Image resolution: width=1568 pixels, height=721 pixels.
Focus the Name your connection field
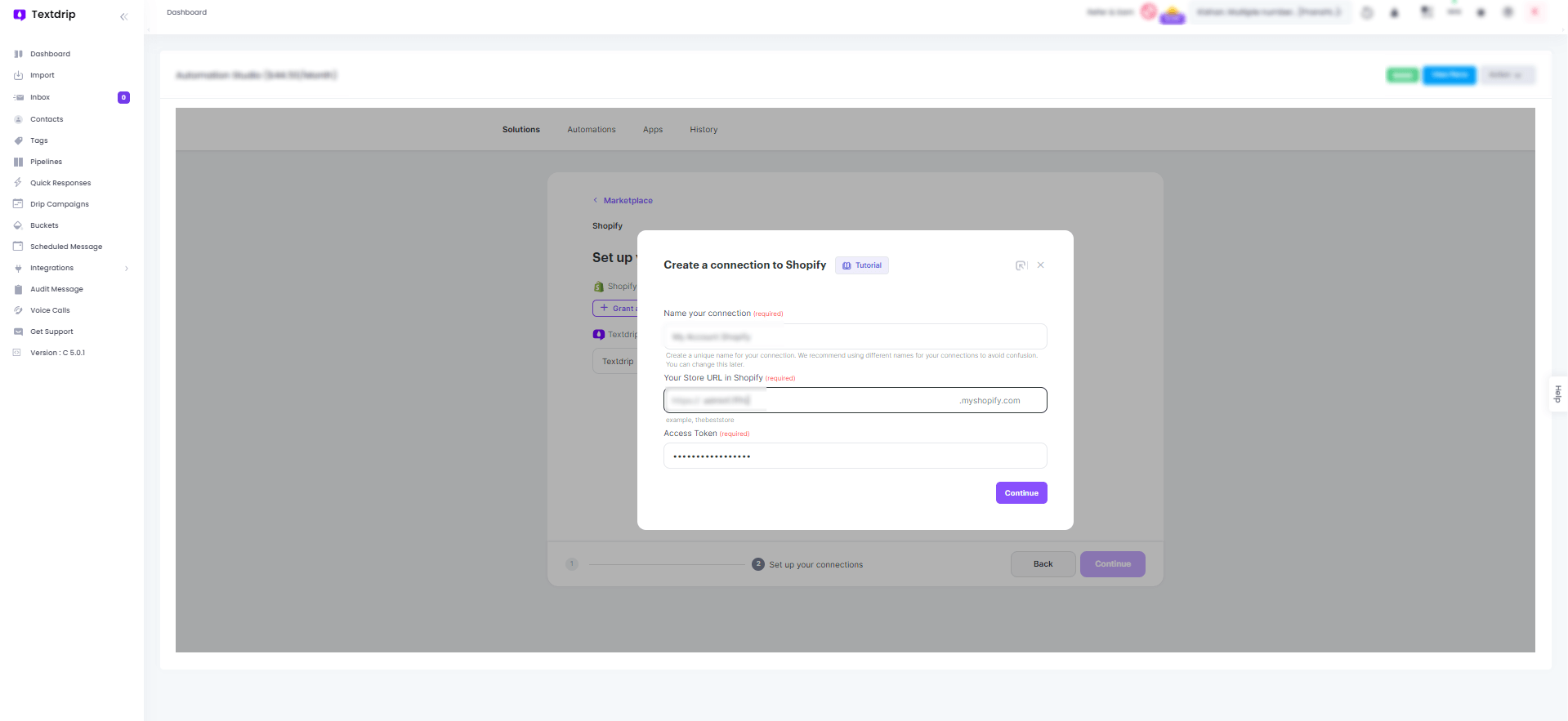pyautogui.click(x=855, y=336)
